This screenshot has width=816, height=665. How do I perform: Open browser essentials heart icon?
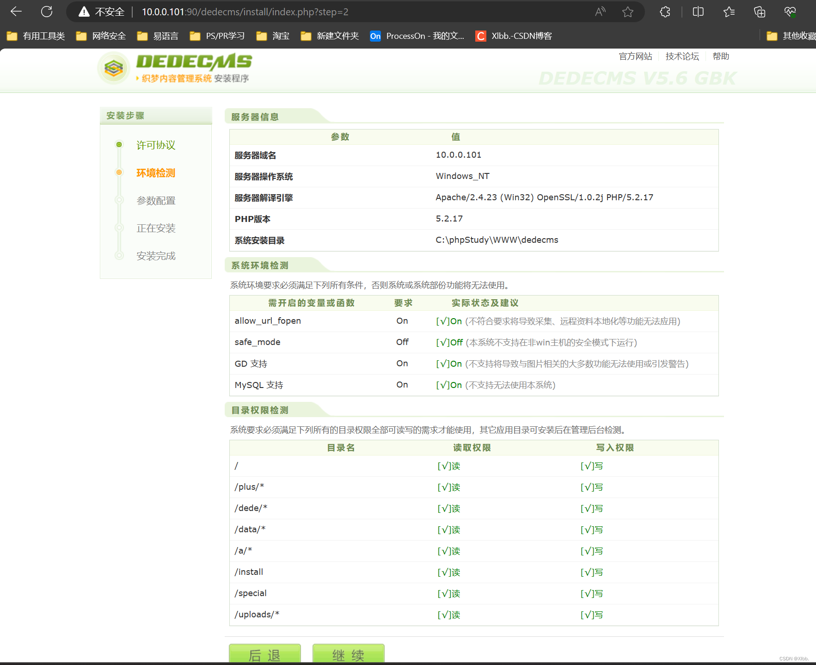pyautogui.click(x=790, y=12)
